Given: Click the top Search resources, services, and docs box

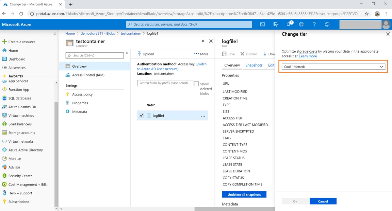Looking at the screenshot, I should (189, 24).
